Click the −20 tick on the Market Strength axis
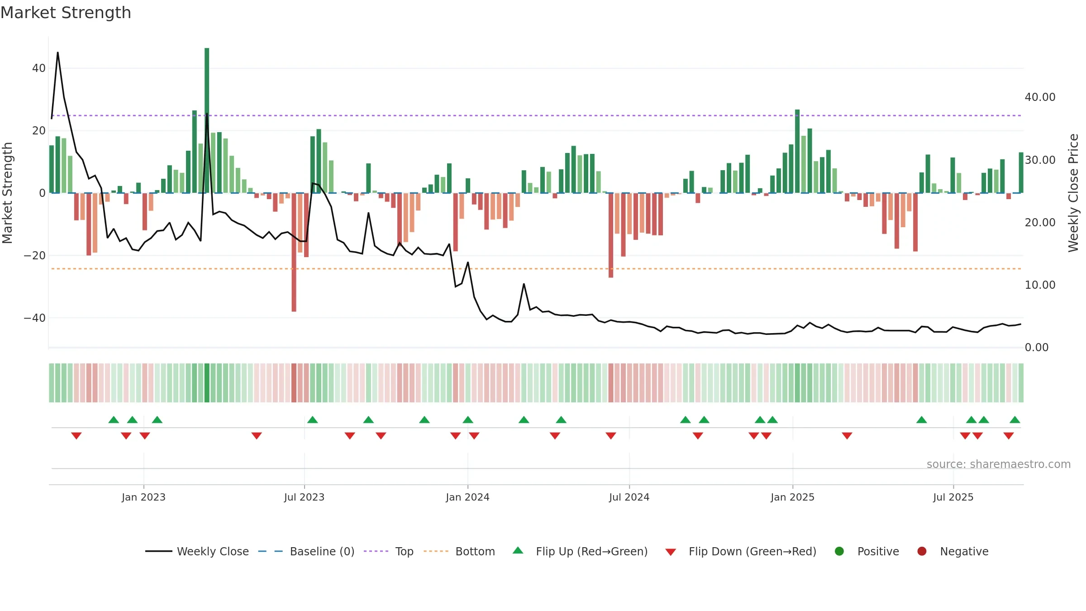1086x611 pixels. (35, 256)
